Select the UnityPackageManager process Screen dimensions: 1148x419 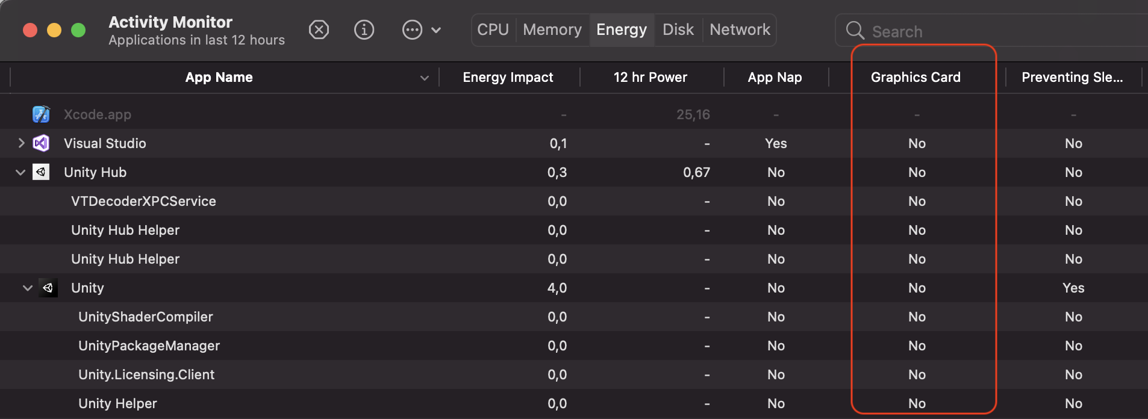point(149,346)
